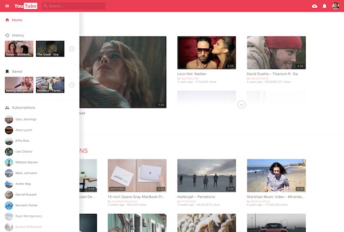
Task: Click Mildred Warren channel avatar
Action: (9, 162)
